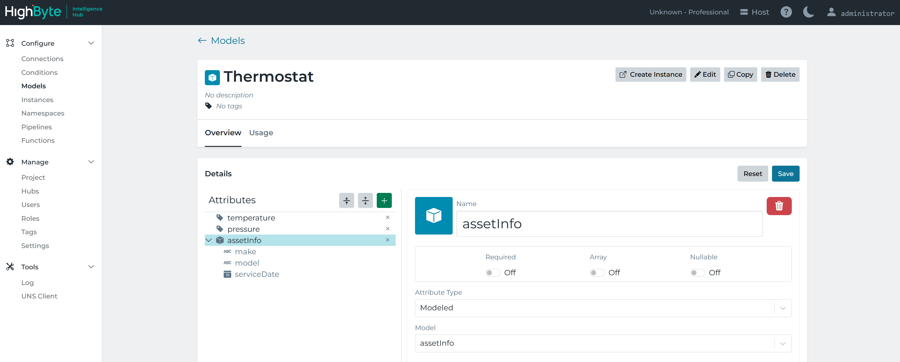Turn on the Nullable switch
This screenshot has width=900, height=362.
click(x=697, y=272)
